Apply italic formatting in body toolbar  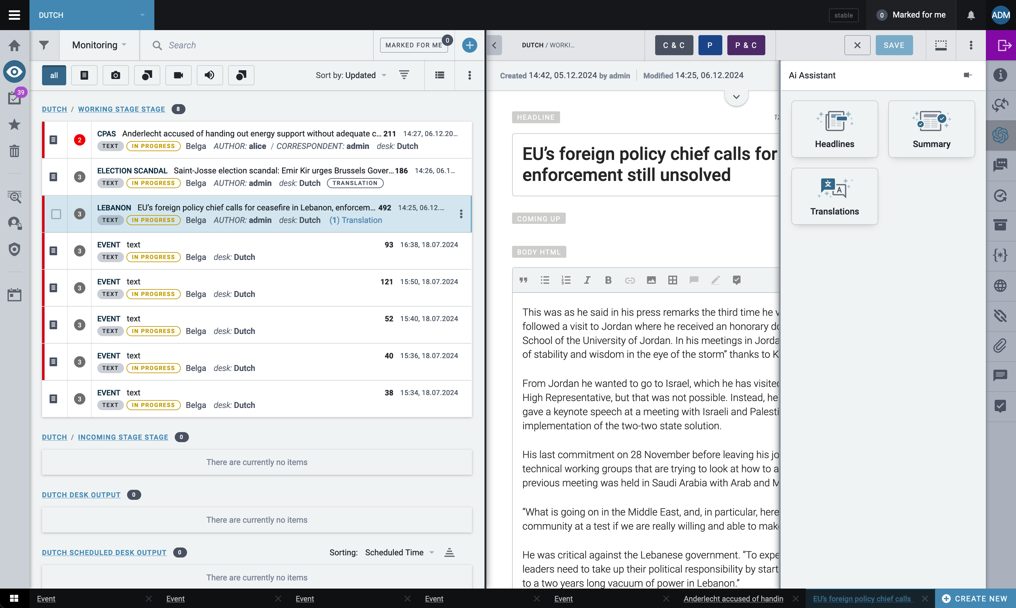coord(587,280)
